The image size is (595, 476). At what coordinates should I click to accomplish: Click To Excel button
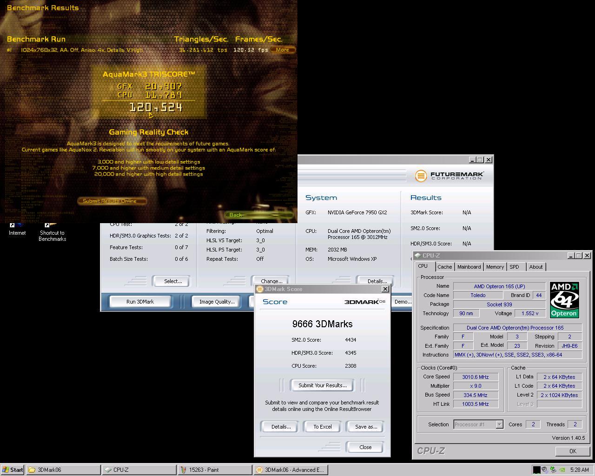pos(323,427)
